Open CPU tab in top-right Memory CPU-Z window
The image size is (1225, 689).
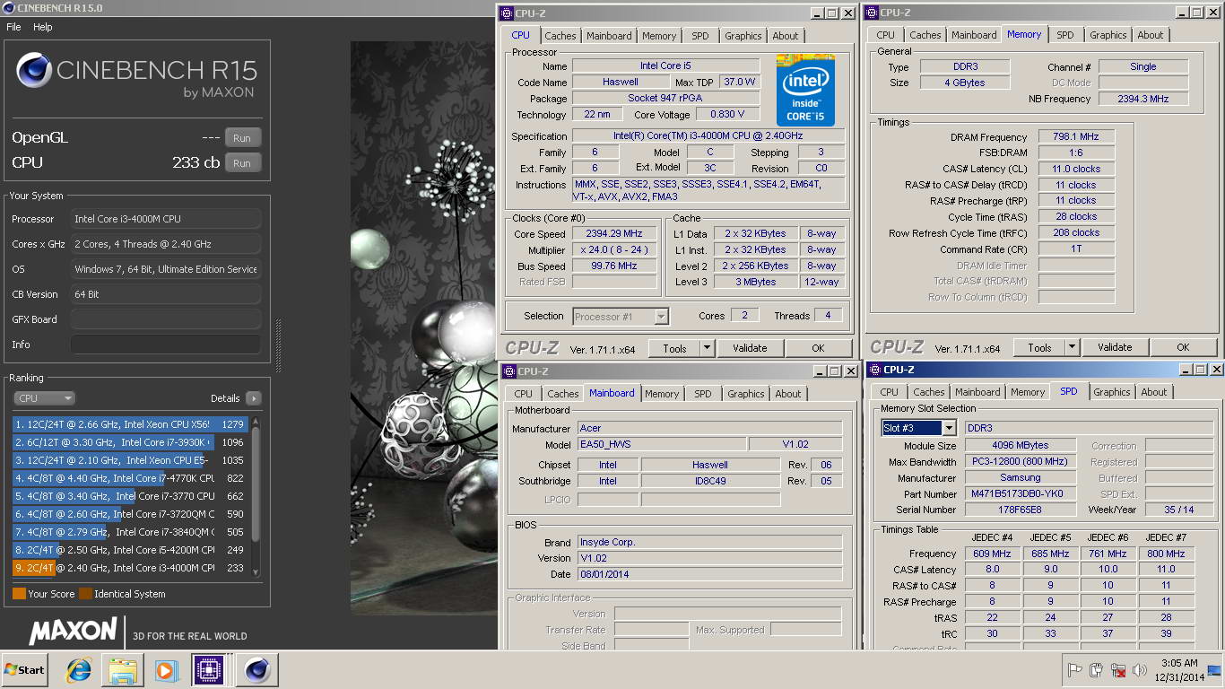coord(886,35)
